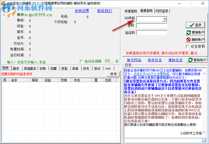Close the window with X button
The image size is (209, 144).
(x=203, y=3)
